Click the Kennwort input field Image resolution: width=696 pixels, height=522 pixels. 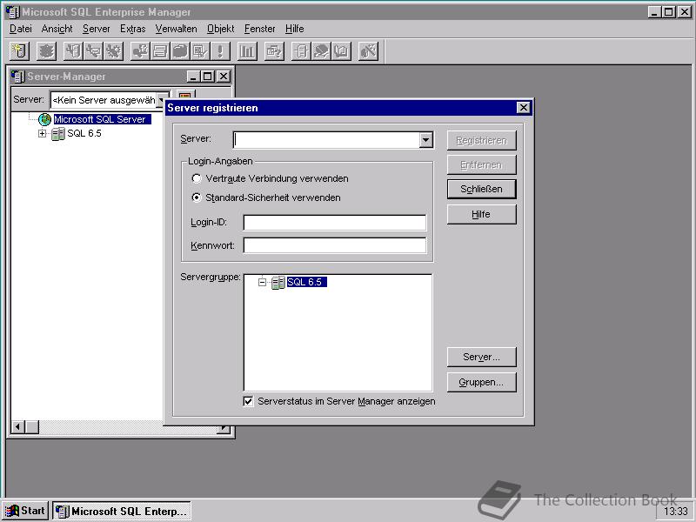[335, 245]
